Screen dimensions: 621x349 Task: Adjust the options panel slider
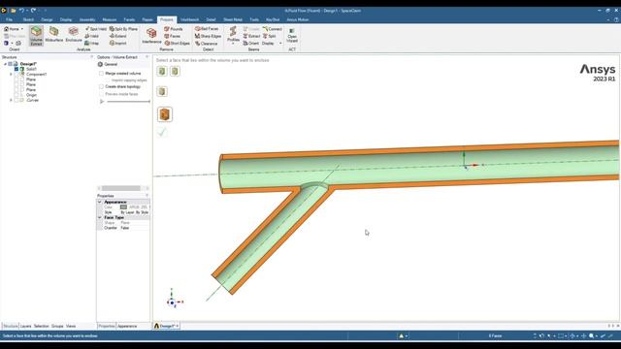click(x=128, y=101)
